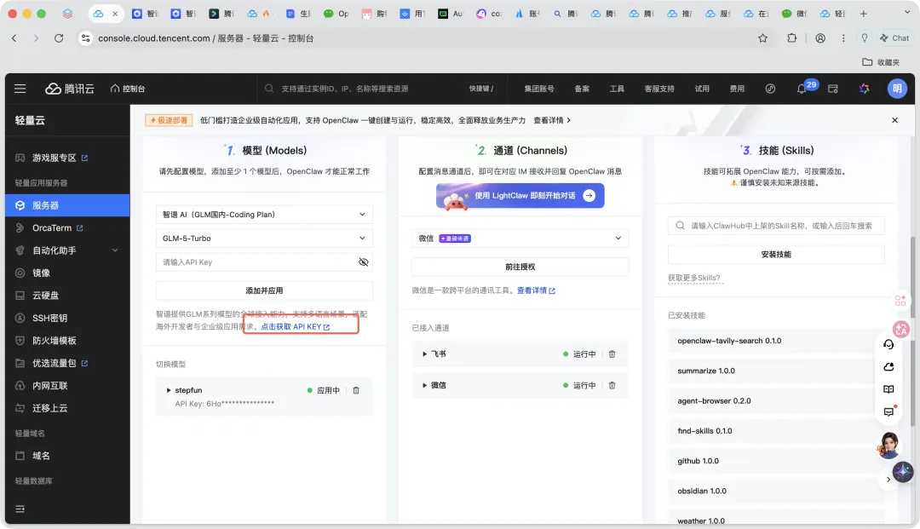Click the site info icon in address bar
The width and height of the screenshot is (920, 529).
click(86, 38)
